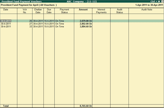The image size is (164, 108).
Task: Select voucher number 33 row
Action: coord(82,26)
